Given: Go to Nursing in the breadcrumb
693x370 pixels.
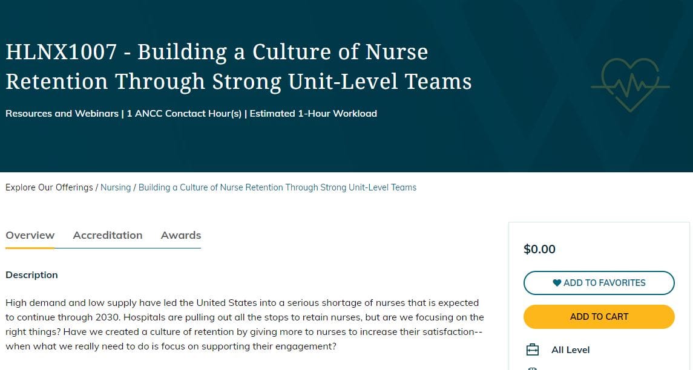Looking at the screenshot, I should point(116,187).
